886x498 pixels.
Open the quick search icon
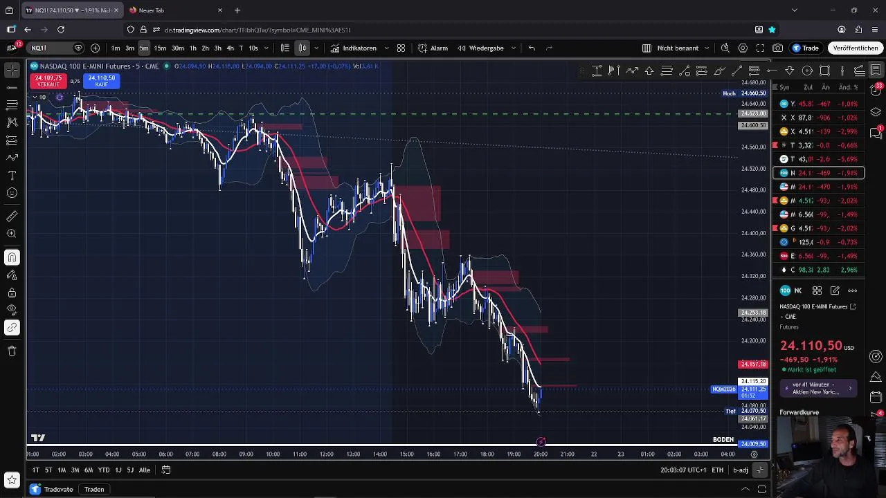pyautogui.click(x=725, y=48)
